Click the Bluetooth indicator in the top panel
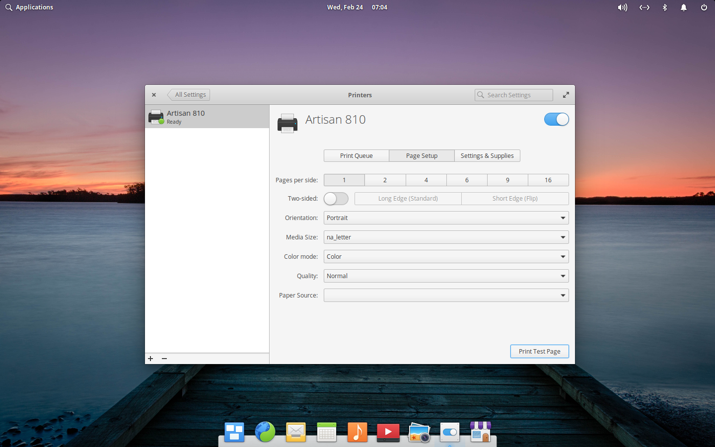The image size is (715, 447). [x=664, y=7]
